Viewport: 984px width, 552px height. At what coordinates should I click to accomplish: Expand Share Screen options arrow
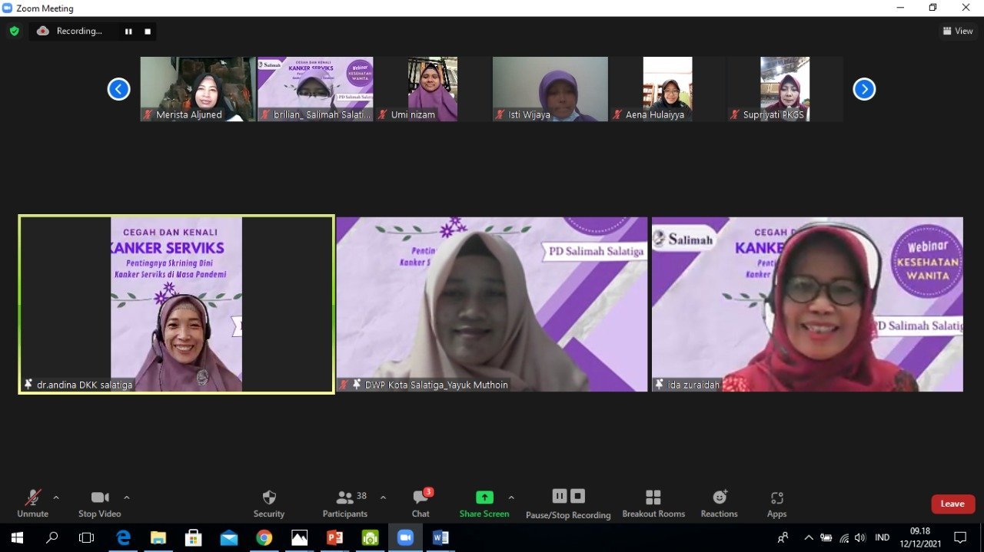pos(511,497)
